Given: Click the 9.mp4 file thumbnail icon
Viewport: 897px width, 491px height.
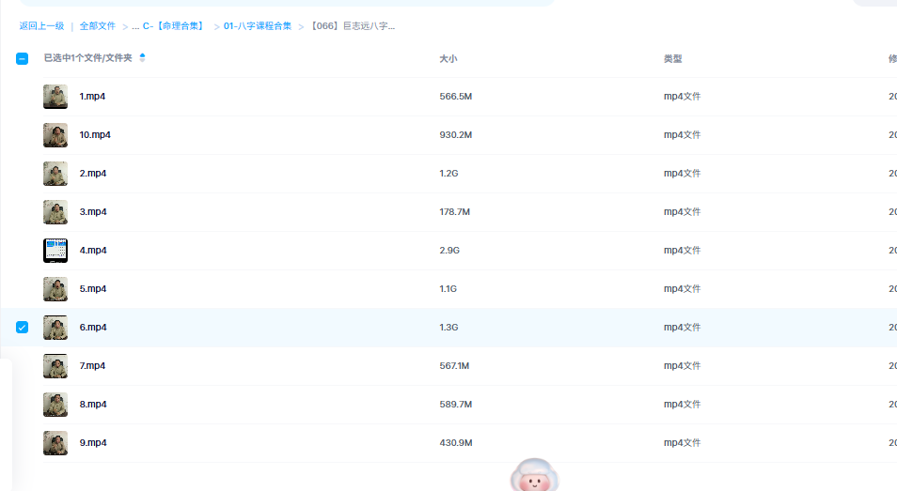Looking at the screenshot, I should (55, 443).
